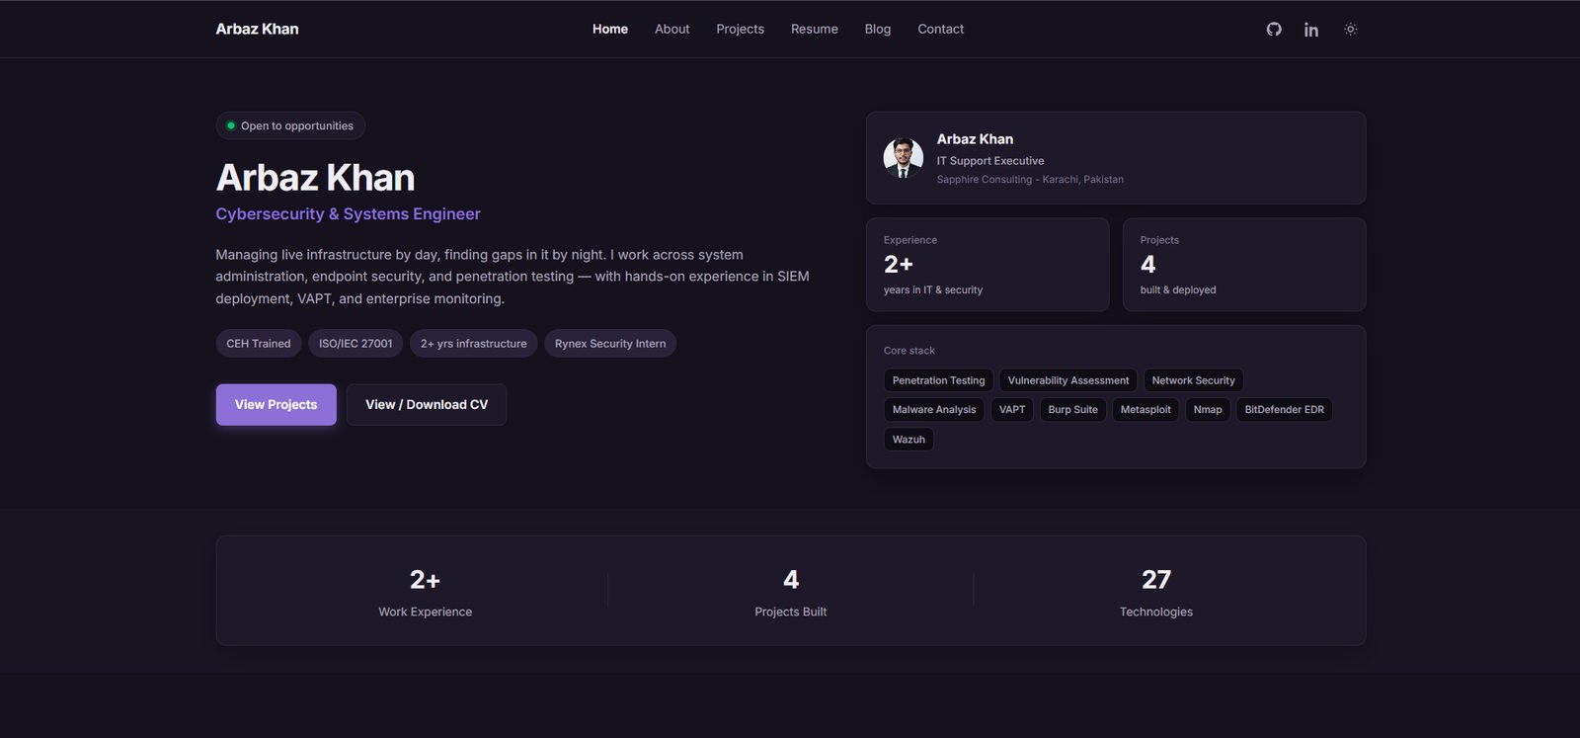Click the Burp Suite chip
This screenshot has width=1580, height=738.
click(x=1073, y=409)
